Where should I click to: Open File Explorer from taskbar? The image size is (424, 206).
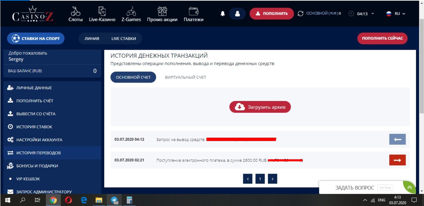[99, 200]
